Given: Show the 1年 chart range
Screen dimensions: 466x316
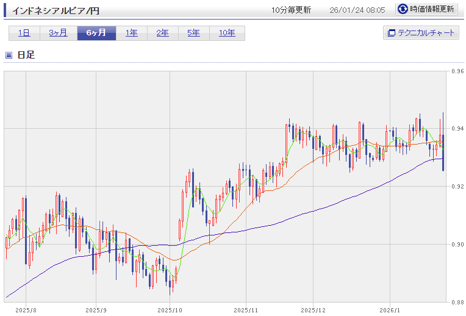Looking at the screenshot, I should click(131, 33).
